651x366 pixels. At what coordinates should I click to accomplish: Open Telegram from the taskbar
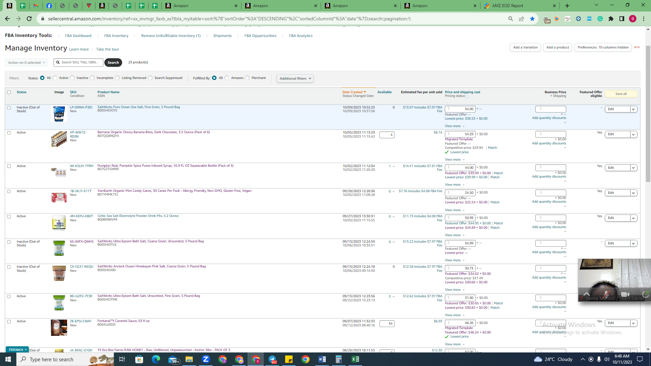pyautogui.click(x=272, y=359)
